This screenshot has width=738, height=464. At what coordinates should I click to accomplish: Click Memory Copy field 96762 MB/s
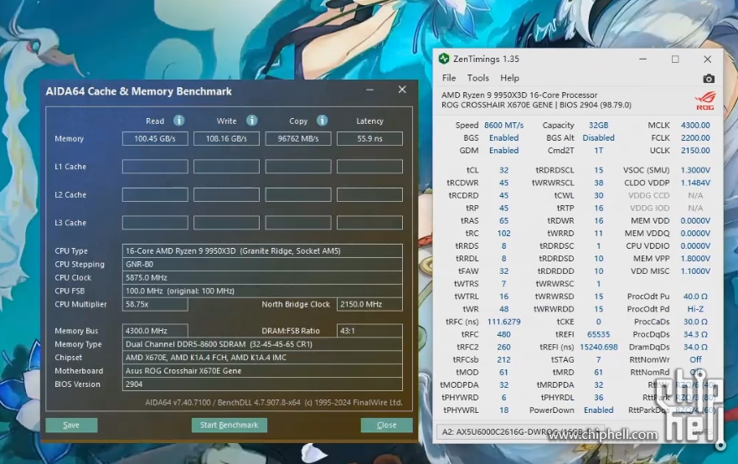click(x=298, y=138)
